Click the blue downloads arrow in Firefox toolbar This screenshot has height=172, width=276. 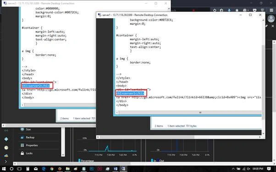click(x=229, y=10)
